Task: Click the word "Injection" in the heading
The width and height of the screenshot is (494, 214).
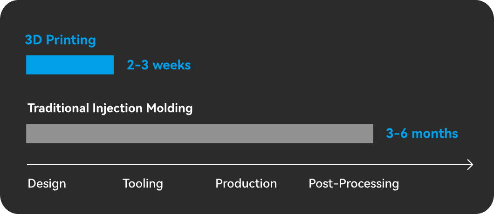Action: point(117,109)
